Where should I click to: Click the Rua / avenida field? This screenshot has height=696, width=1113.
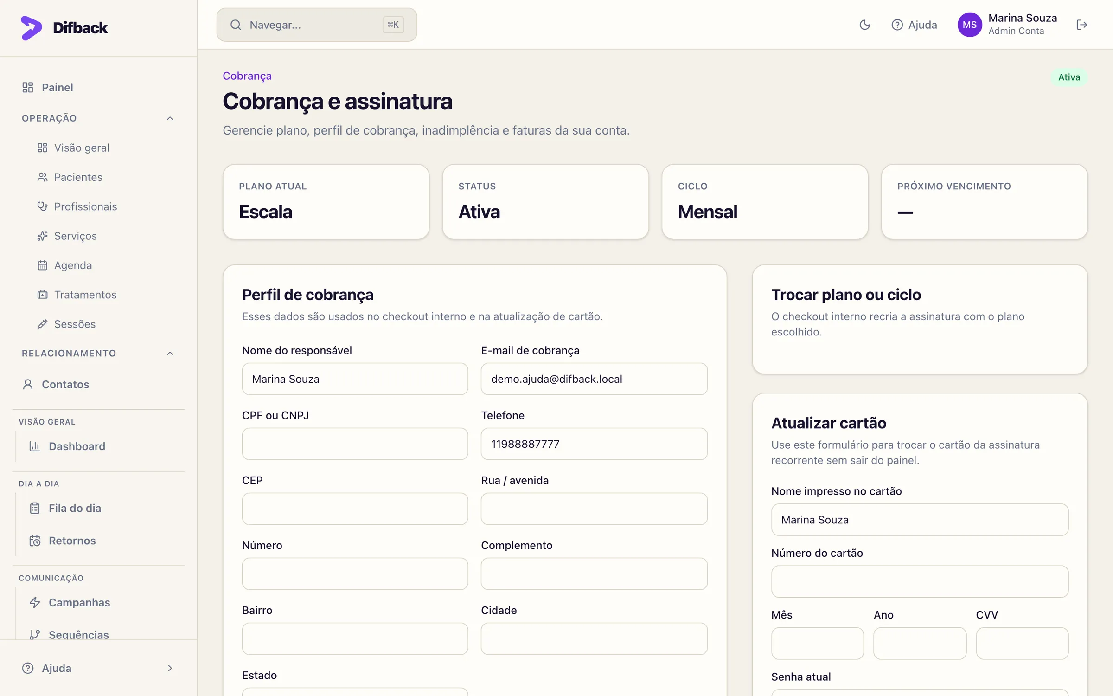(x=594, y=509)
